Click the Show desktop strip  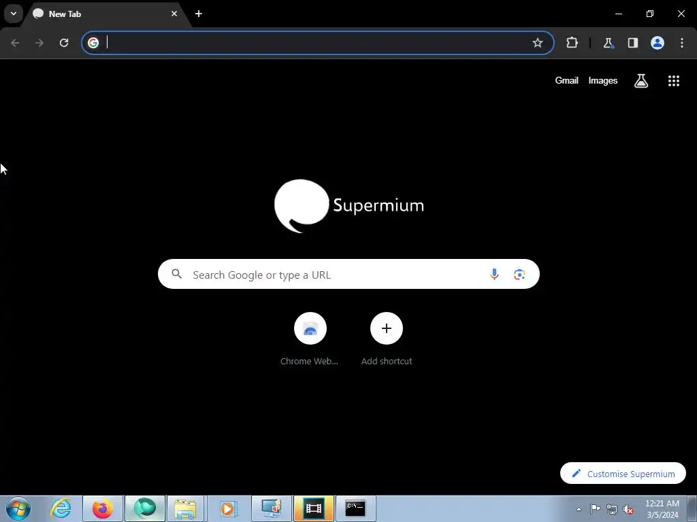(x=692, y=508)
